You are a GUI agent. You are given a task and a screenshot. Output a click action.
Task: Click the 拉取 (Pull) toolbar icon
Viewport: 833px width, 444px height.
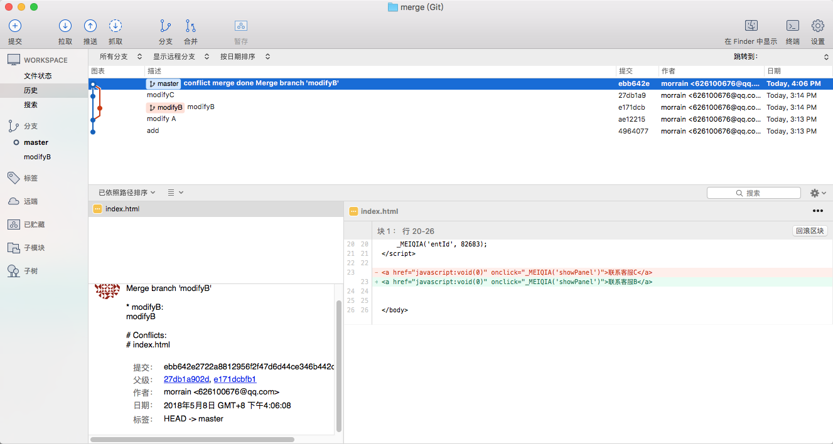click(65, 26)
